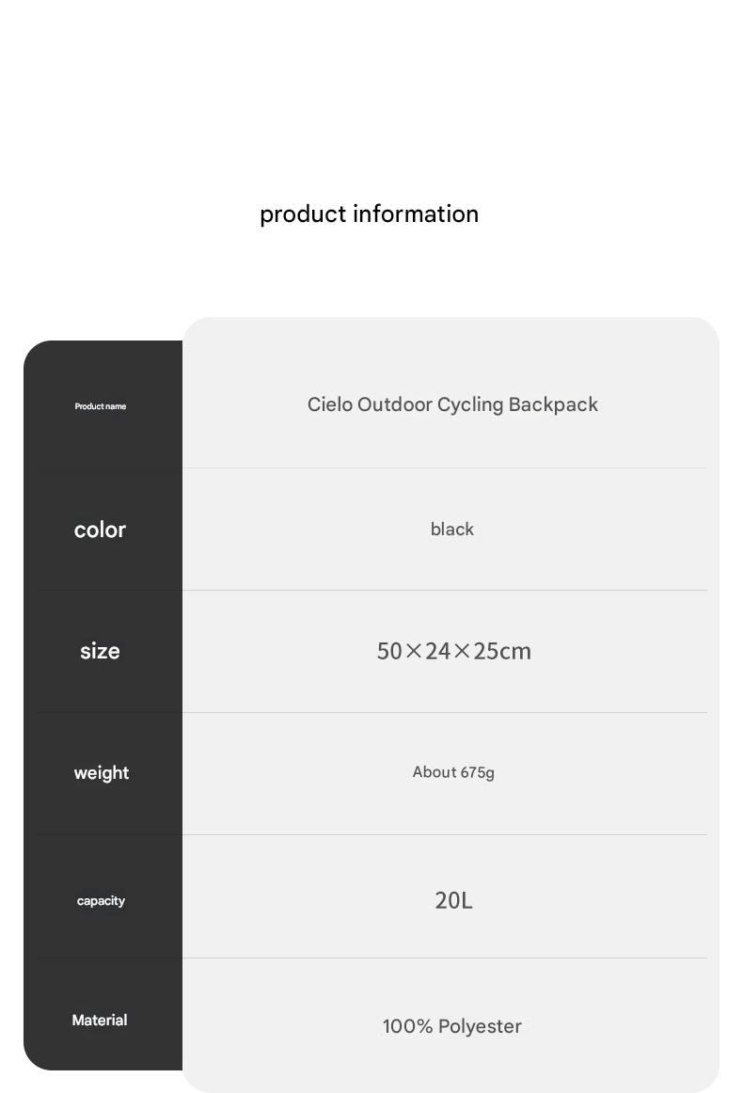
Task: Click the 'About 675g' weight value
Action: coord(453,772)
